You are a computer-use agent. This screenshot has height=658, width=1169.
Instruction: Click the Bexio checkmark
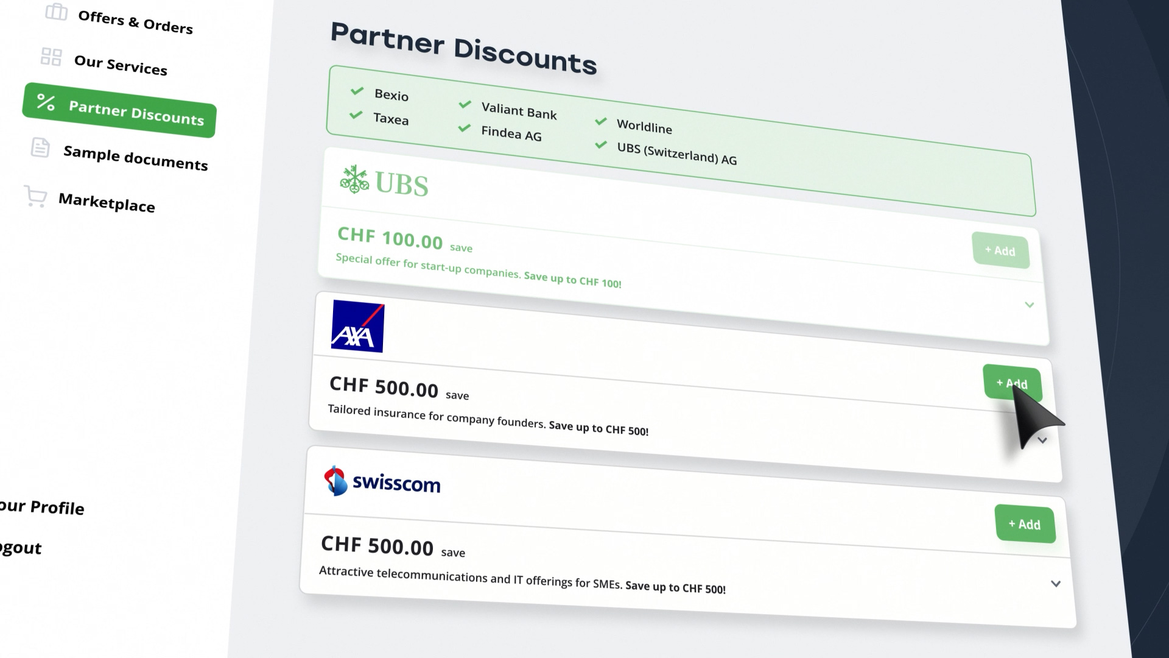357,91
